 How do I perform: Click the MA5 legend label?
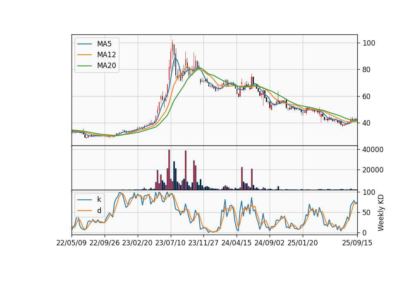104,44
